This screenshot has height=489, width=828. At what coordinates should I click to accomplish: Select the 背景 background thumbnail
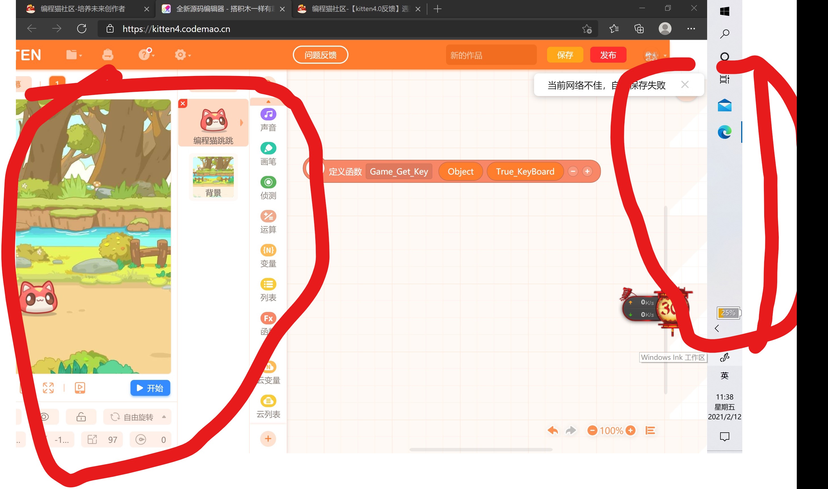point(213,177)
